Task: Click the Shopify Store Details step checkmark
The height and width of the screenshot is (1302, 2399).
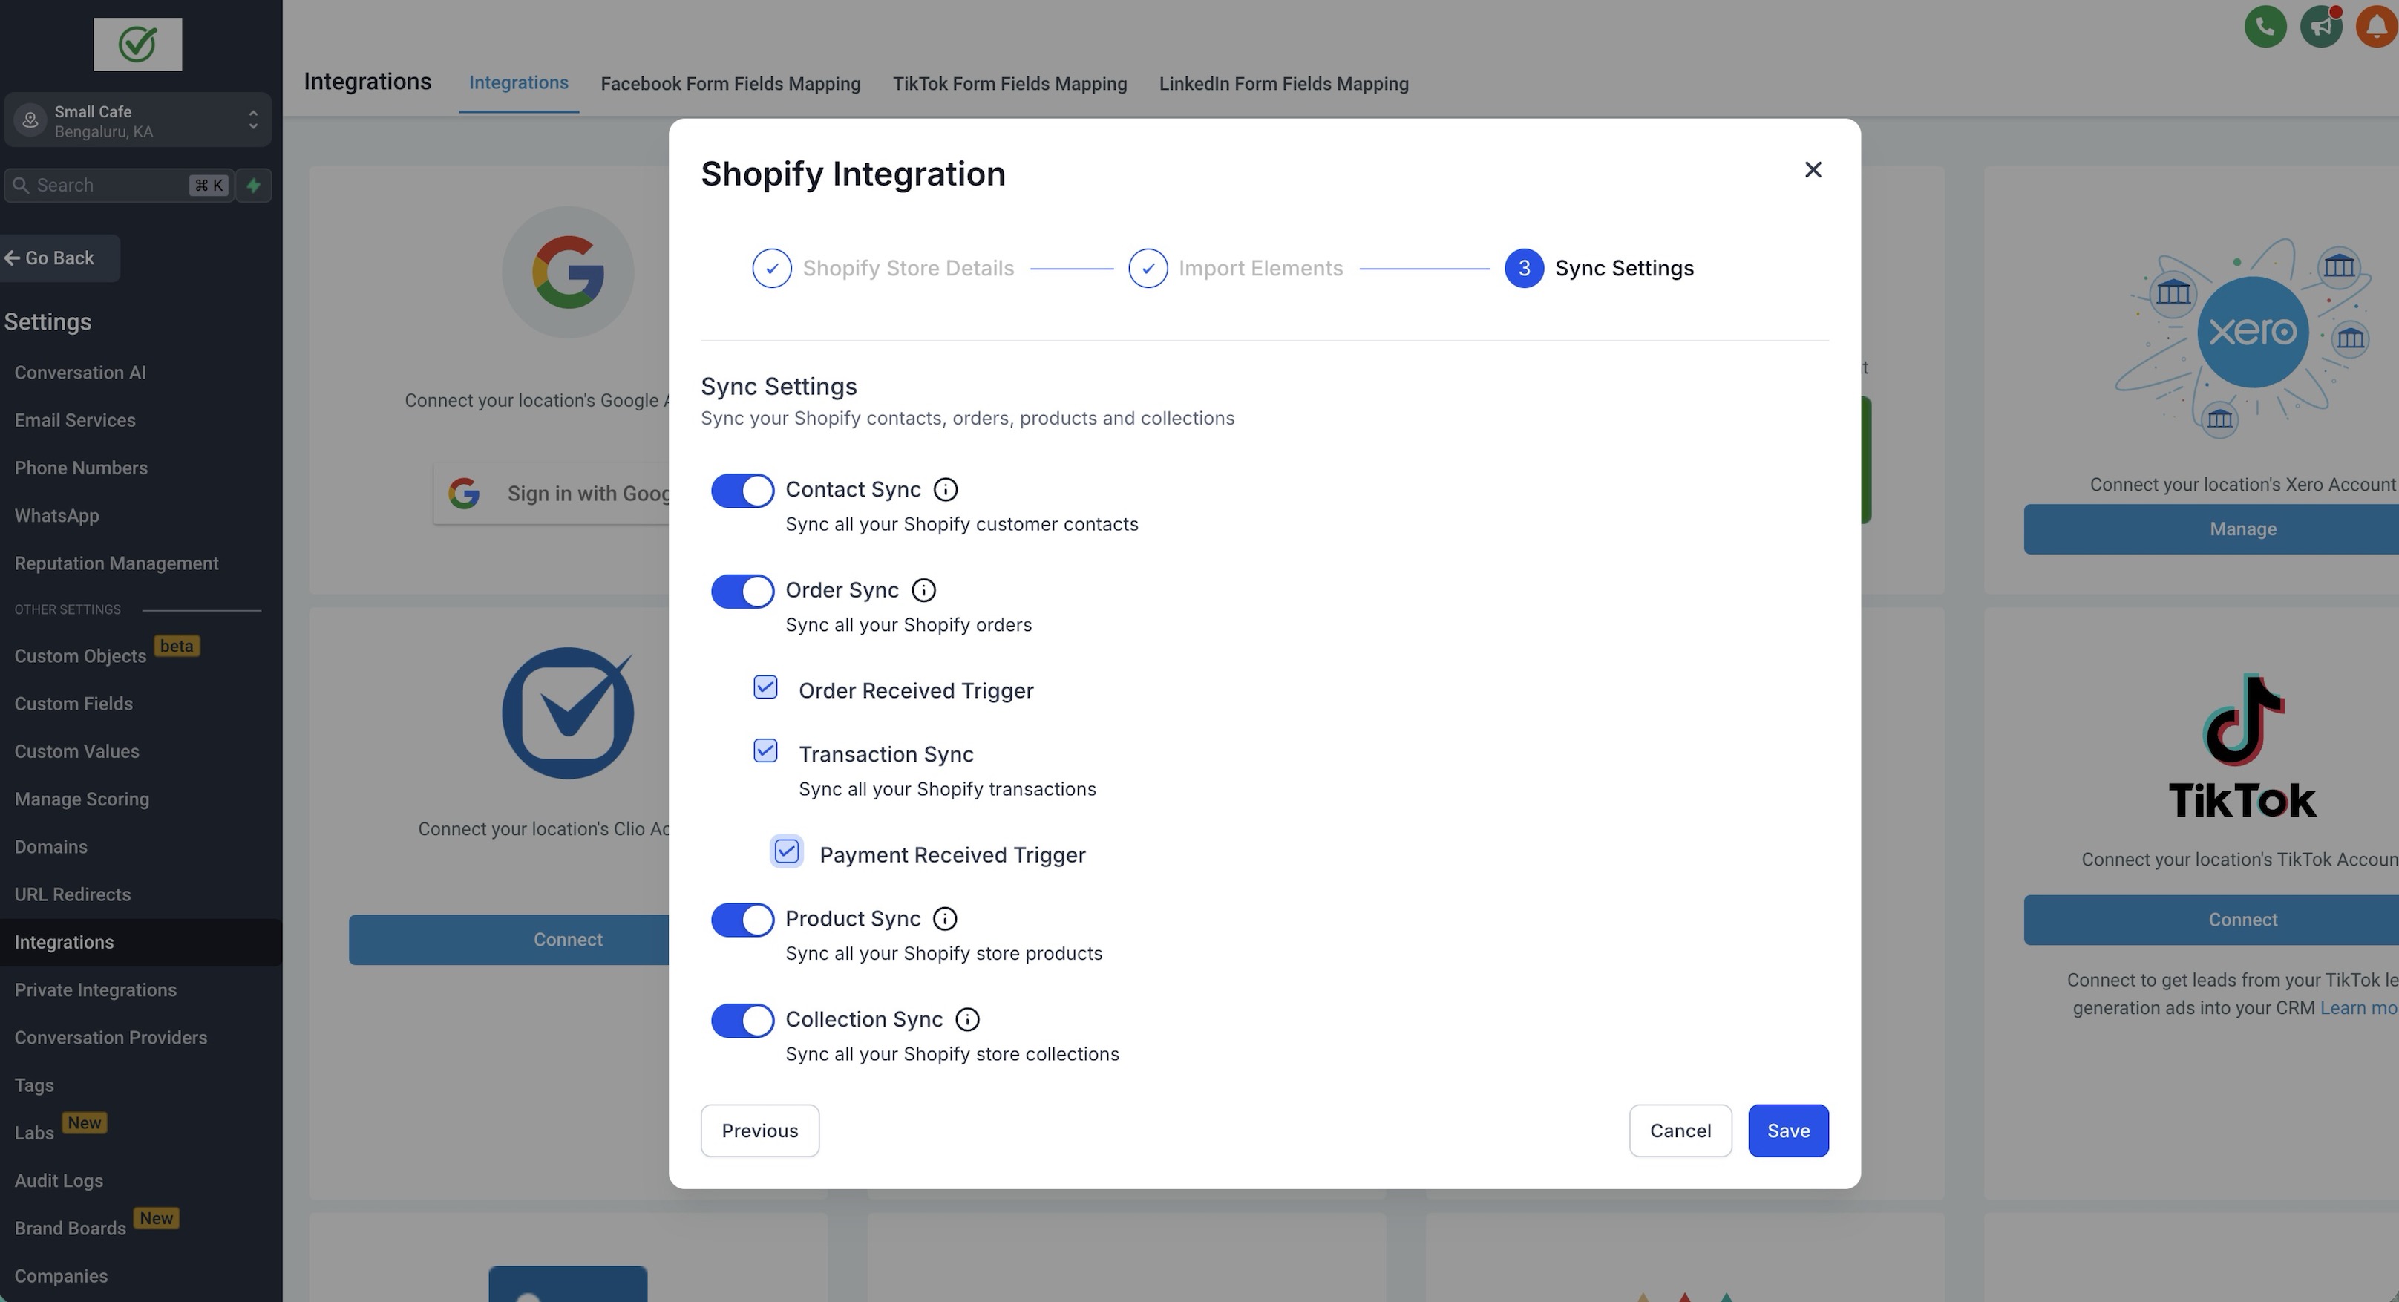Action: [771, 268]
